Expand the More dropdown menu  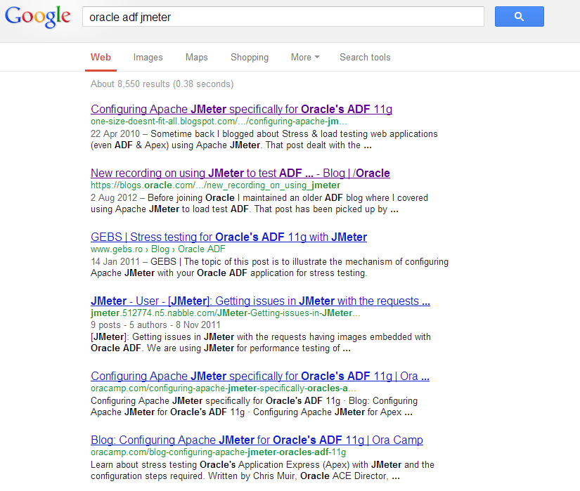tap(304, 58)
